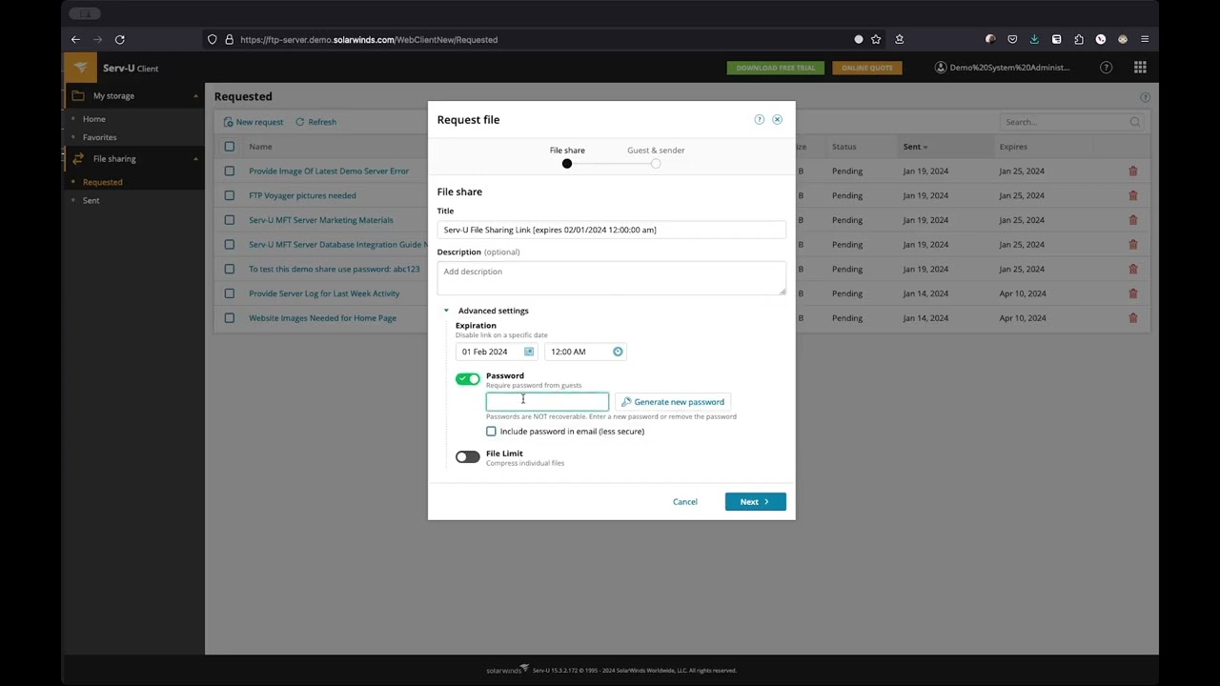The height and width of the screenshot is (686, 1220).
Task: Open the clock time picker for expiration
Action: click(618, 352)
